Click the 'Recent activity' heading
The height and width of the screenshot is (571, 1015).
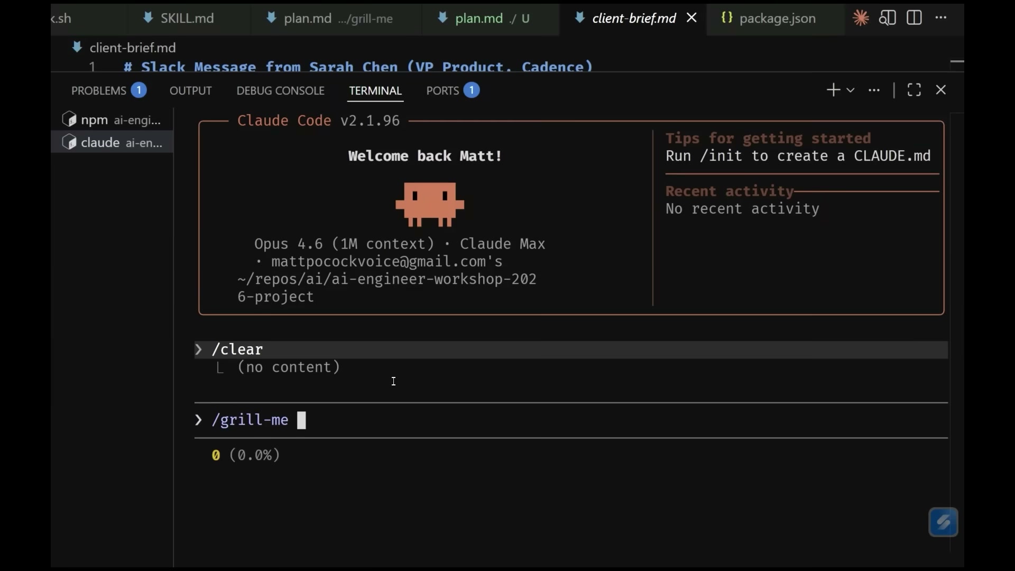(x=730, y=191)
